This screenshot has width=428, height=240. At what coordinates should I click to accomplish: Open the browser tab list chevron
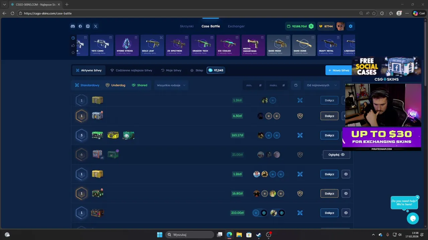(x=4, y=4)
